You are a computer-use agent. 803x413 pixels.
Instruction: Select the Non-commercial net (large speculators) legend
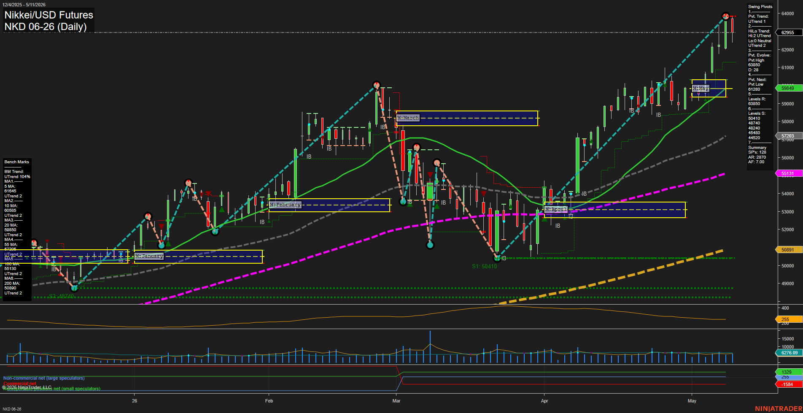click(44, 378)
